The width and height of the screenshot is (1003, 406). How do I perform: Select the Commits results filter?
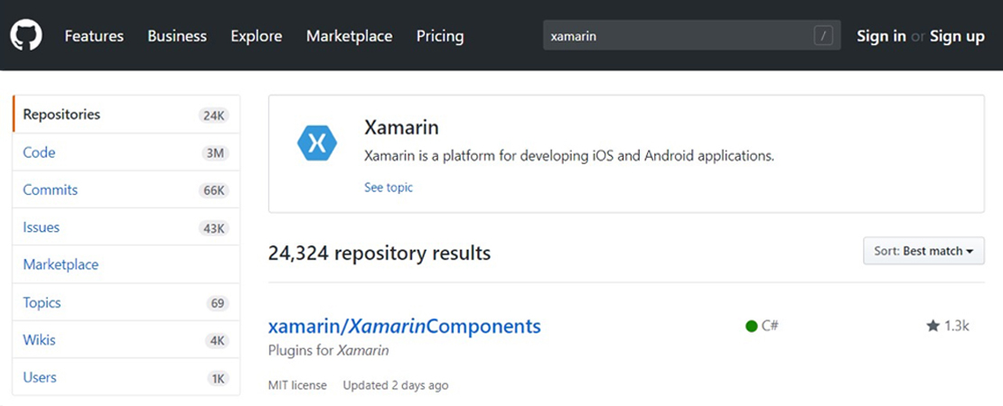(x=126, y=189)
